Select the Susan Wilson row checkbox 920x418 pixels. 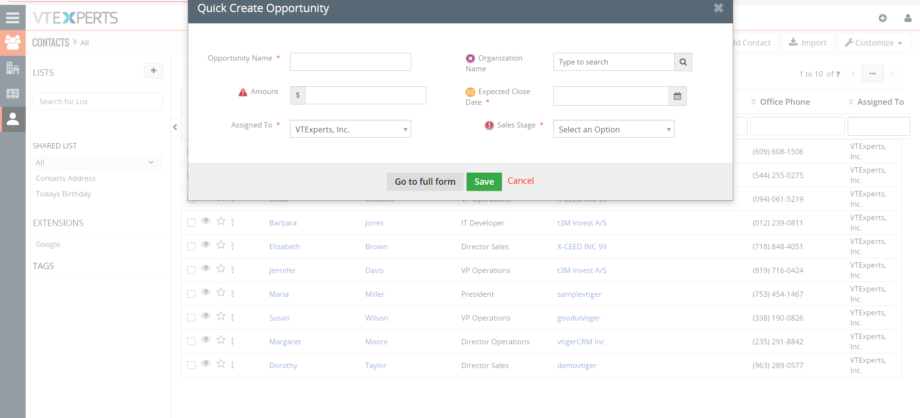click(192, 318)
